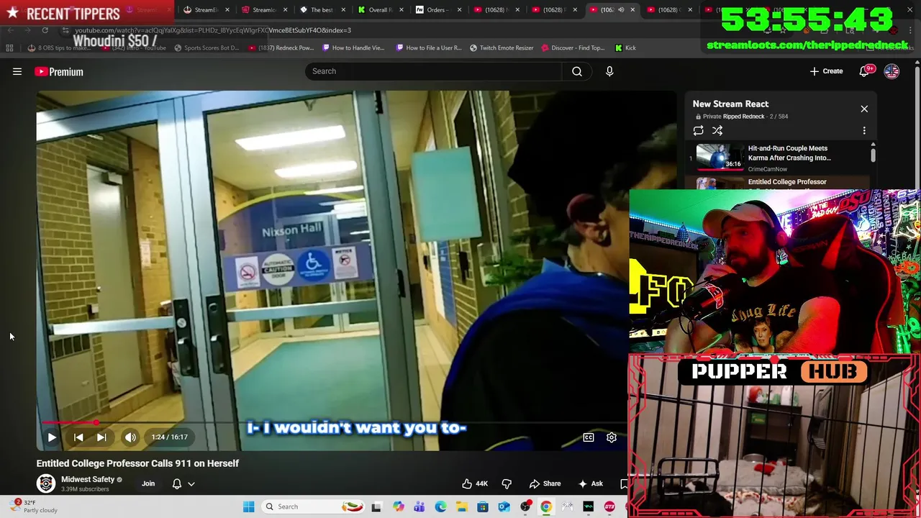Mute the playing tab's speaker icon
The image size is (921, 518).
click(621, 10)
